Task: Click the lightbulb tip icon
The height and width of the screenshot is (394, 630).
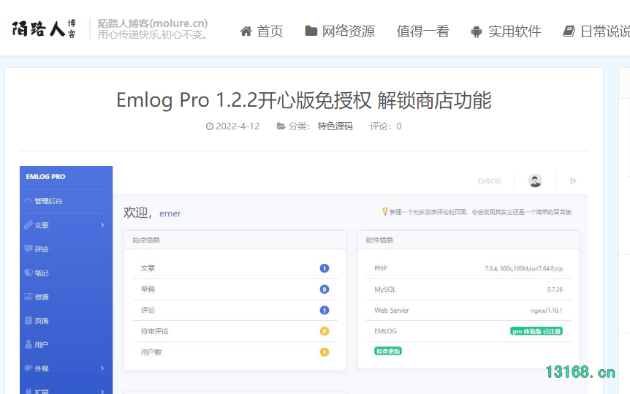Action: pyautogui.click(x=384, y=211)
